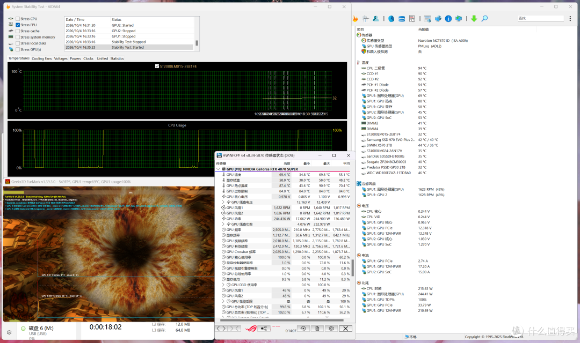Select the Statistics tab
Viewport: 580px width, 343px height.
[117, 59]
